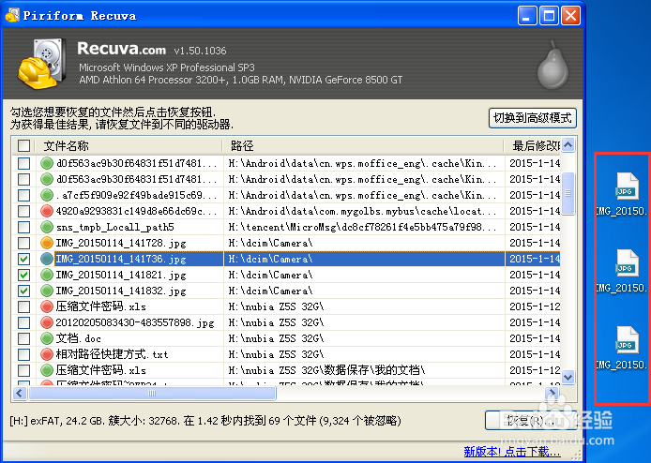The width and height of the screenshot is (651, 463).
Task: Check the box for IMG_20150114_141728.jpg
Action: coord(23,243)
